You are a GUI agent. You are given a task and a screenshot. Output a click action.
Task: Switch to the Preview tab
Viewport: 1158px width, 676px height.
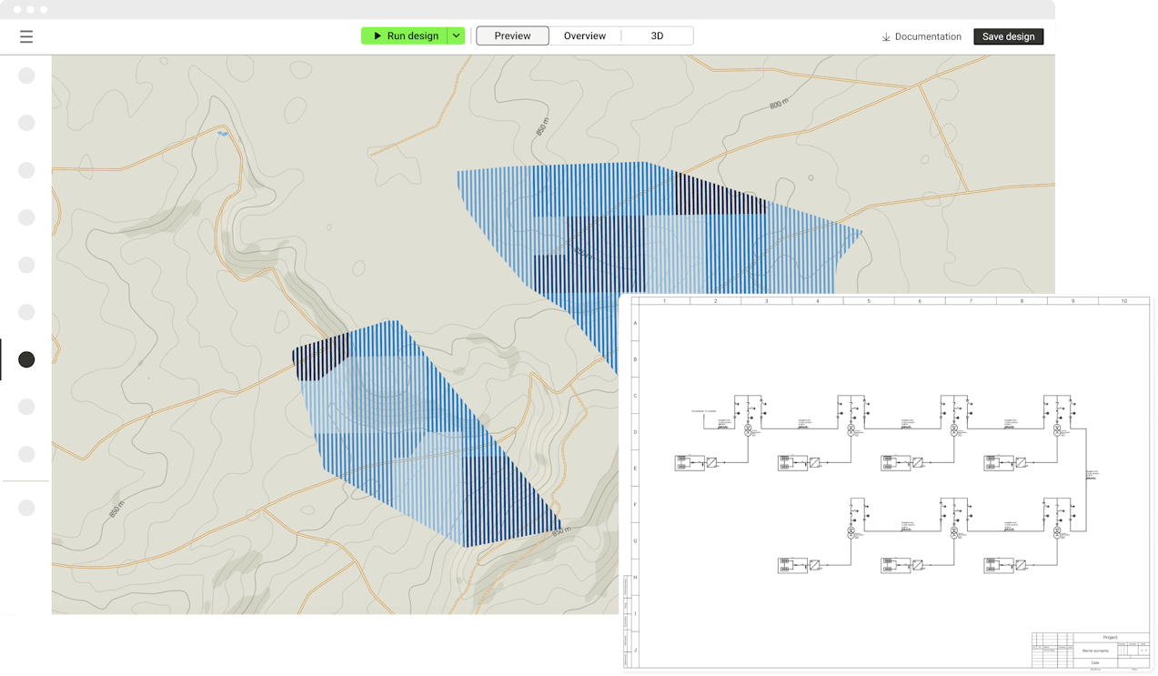(x=512, y=36)
